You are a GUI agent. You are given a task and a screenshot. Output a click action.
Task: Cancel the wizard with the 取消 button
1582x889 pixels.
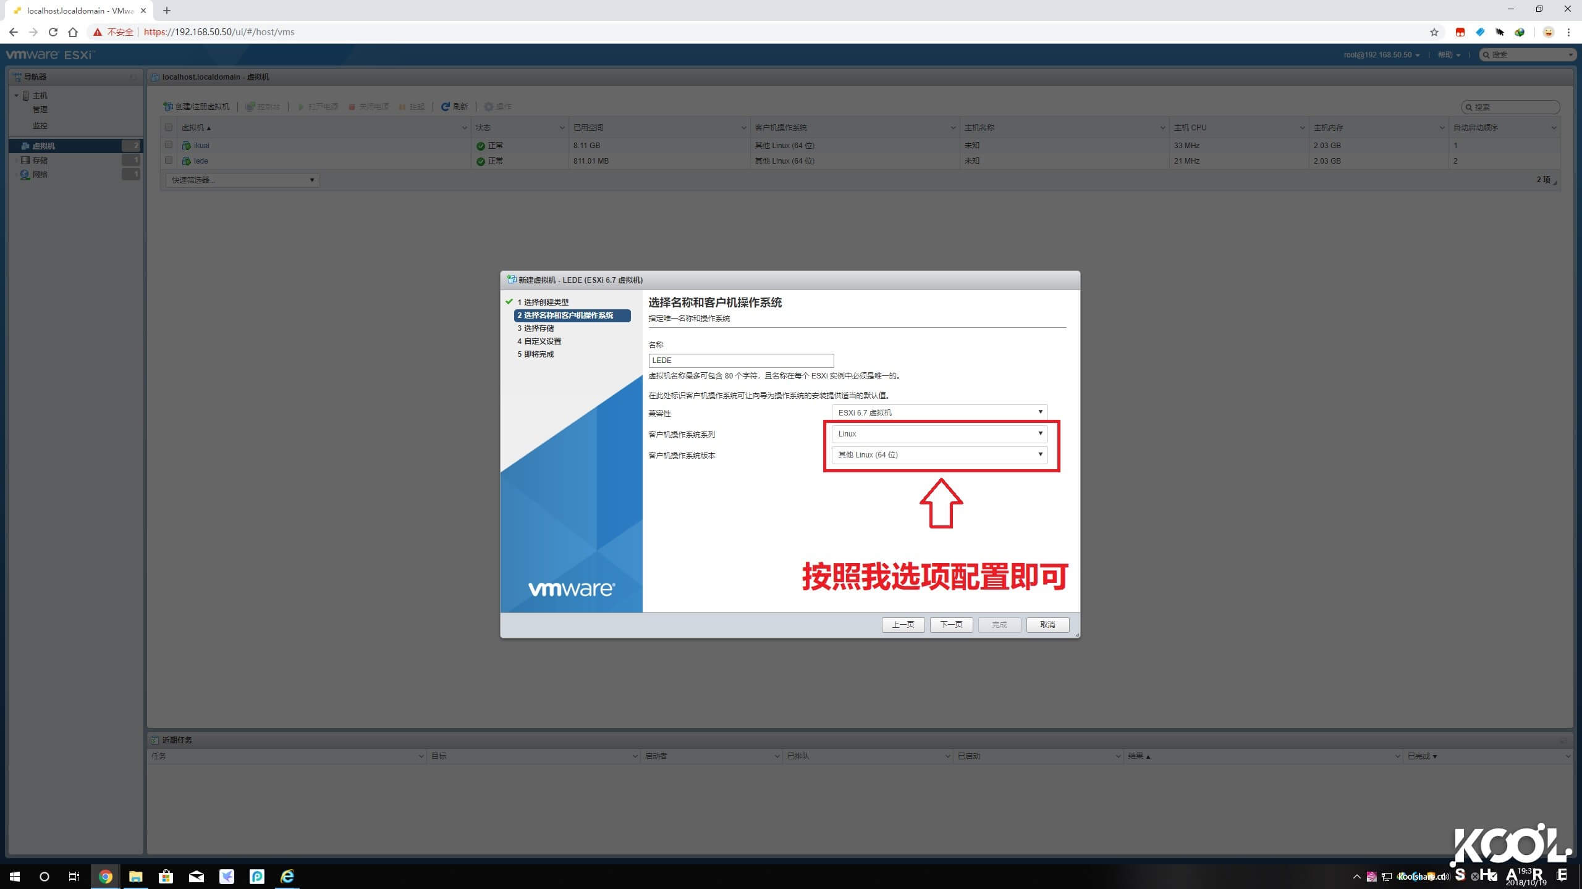click(x=1047, y=624)
